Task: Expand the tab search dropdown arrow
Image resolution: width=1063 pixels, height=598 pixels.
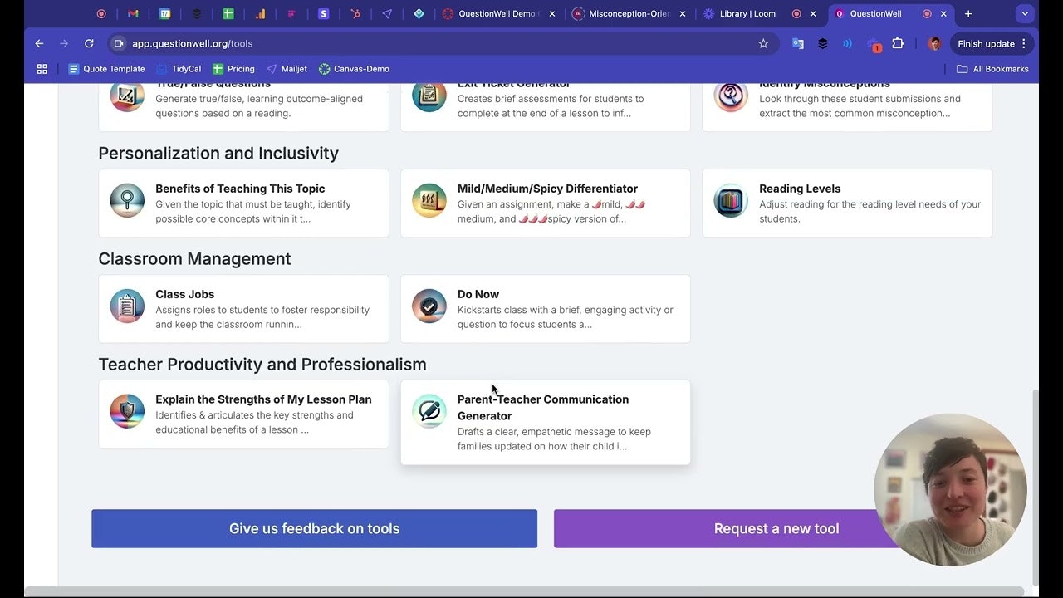Action: click(1025, 14)
